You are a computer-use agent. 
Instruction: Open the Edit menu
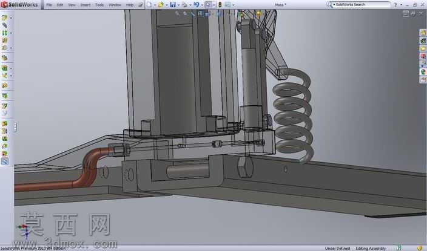[x=60, y=5]
